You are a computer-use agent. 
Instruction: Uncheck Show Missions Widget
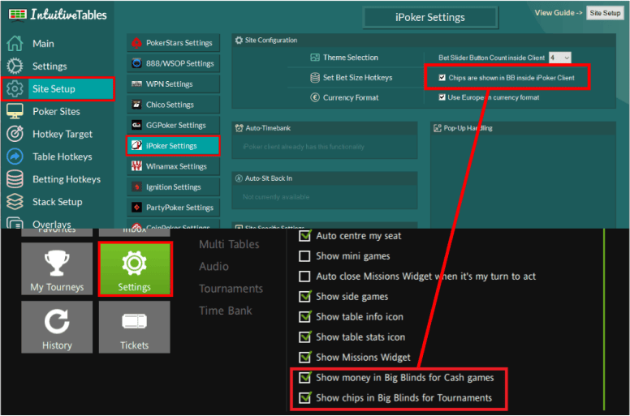tap(304, 358)
